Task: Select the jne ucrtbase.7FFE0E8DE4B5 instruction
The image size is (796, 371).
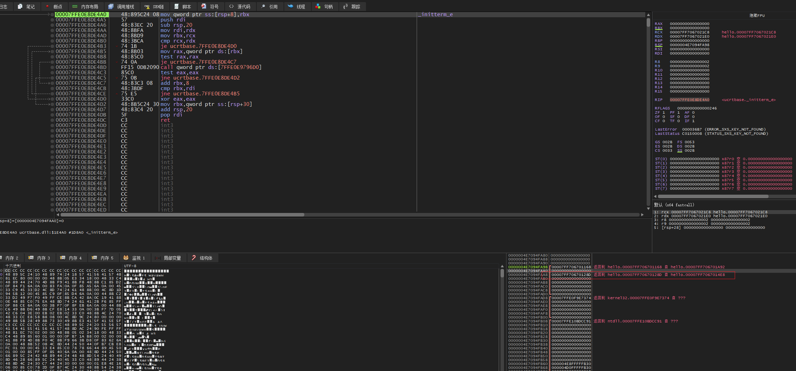Action: 200,94
